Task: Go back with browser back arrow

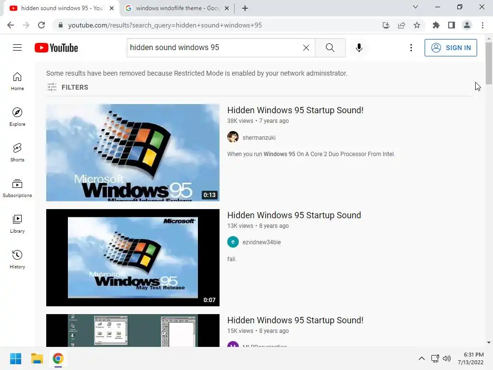Action: (x=11, y=25)
